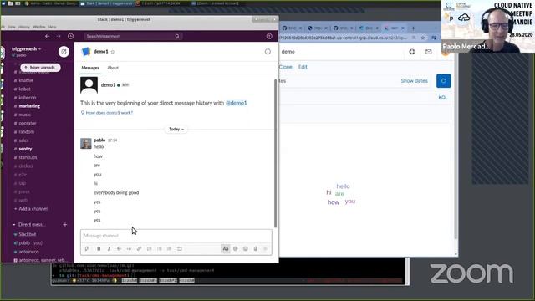535x301 pixels.
Task: Select the Messages tab
Action: (x=90, y=68)
